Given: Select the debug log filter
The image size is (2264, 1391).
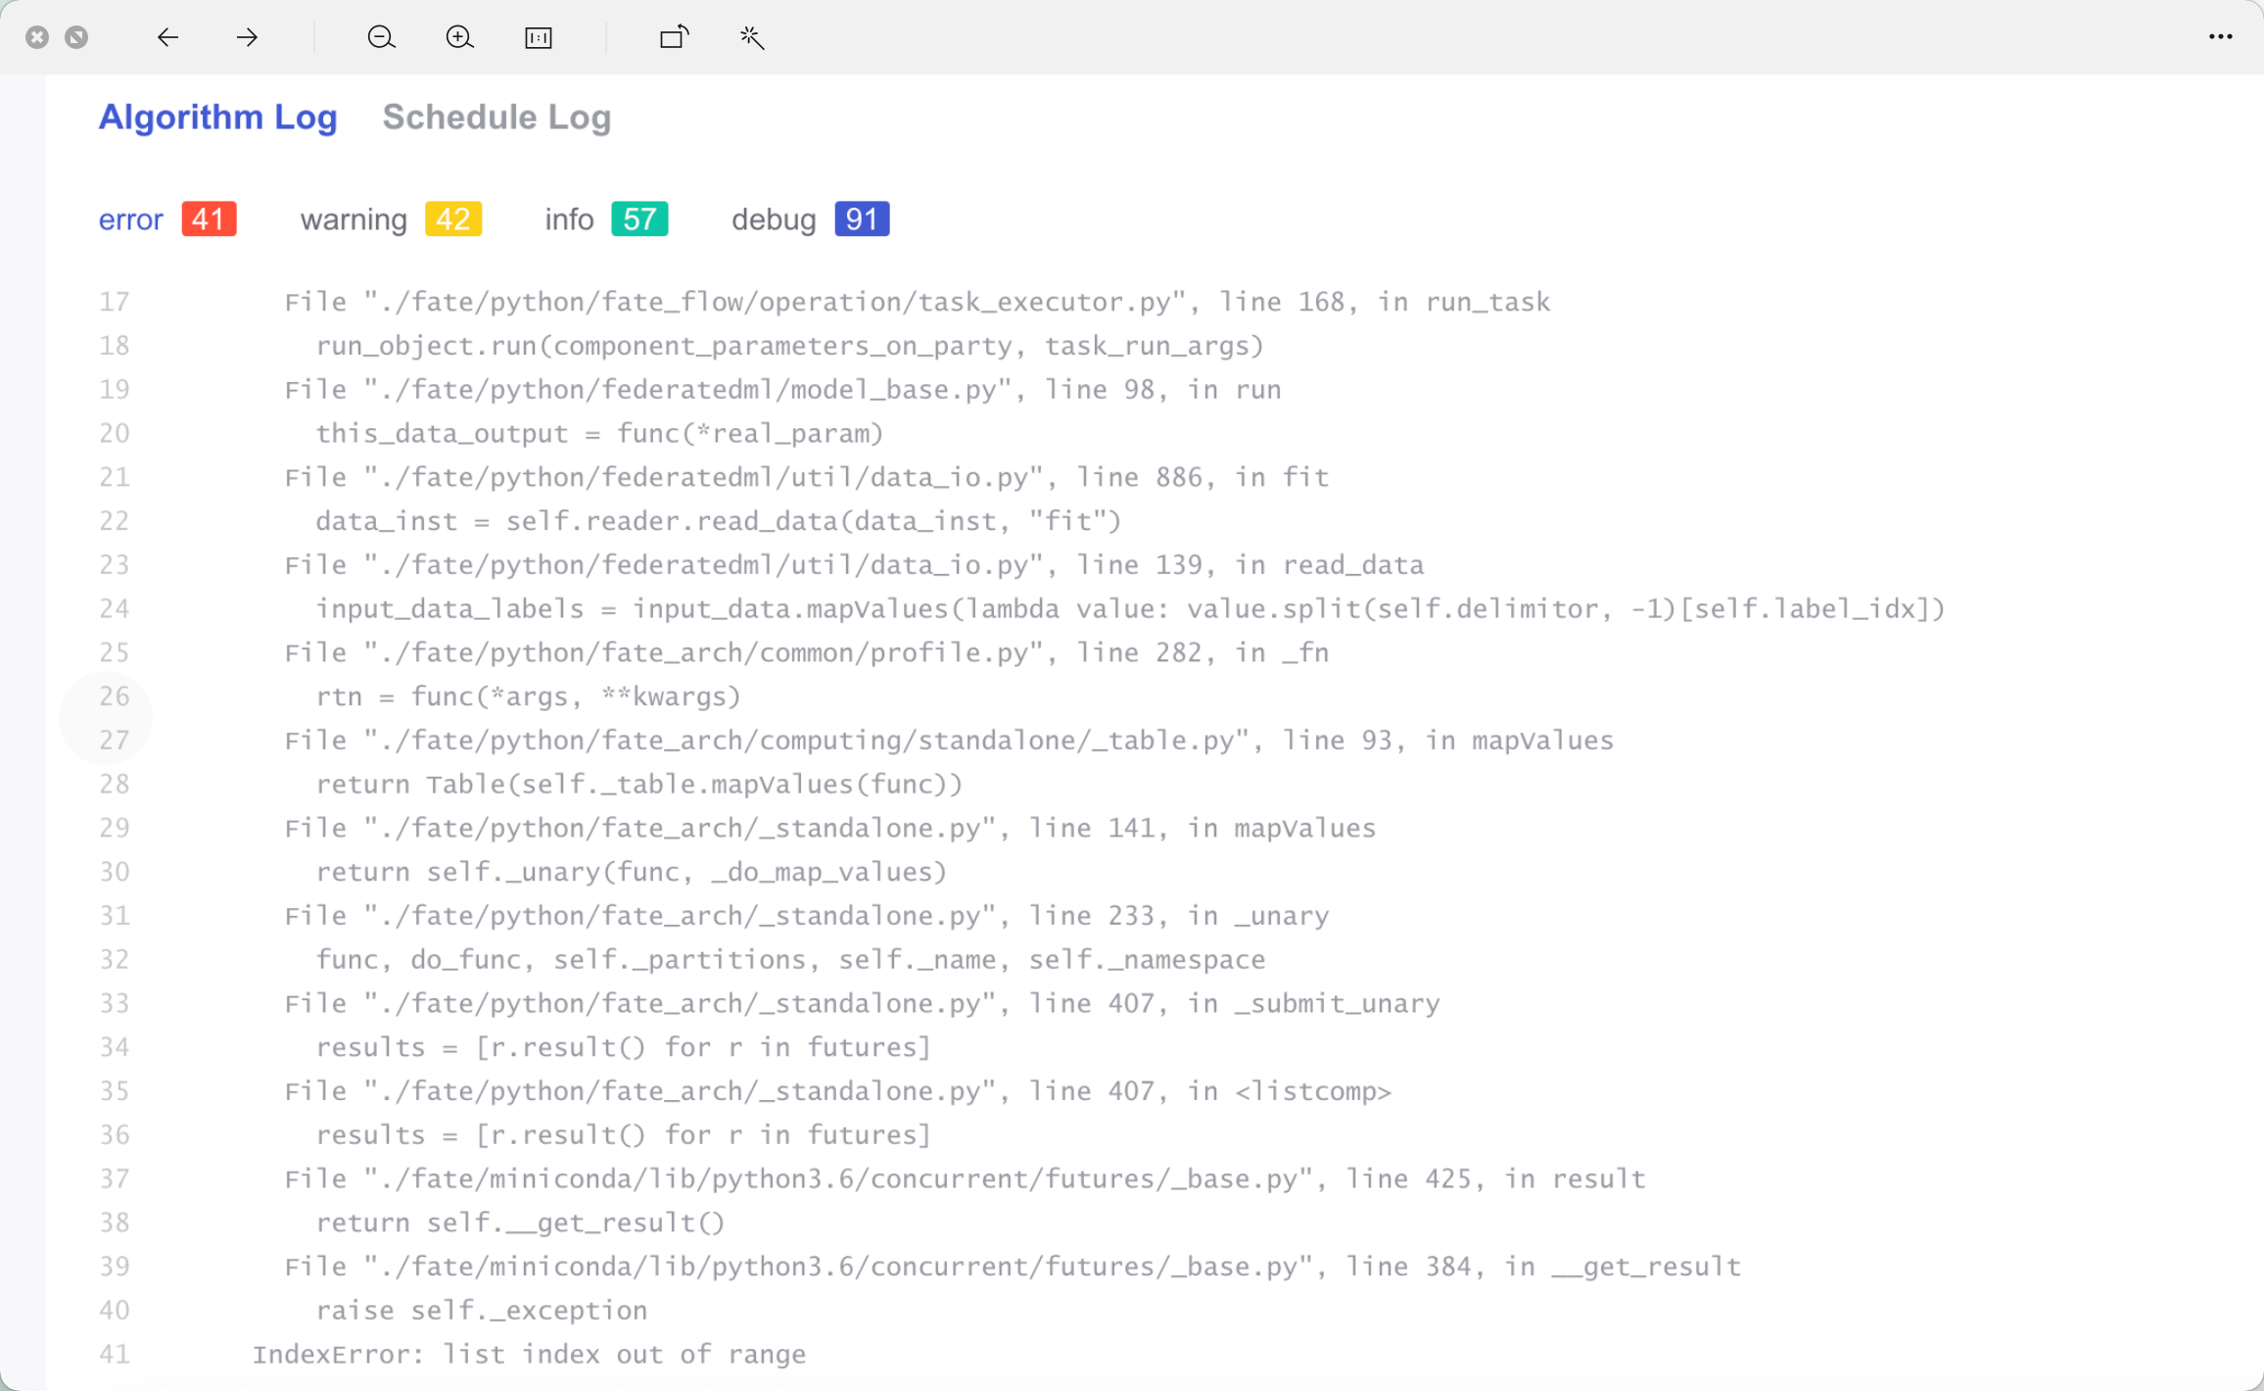Looking at the screenshot, I should pos(773,219).
